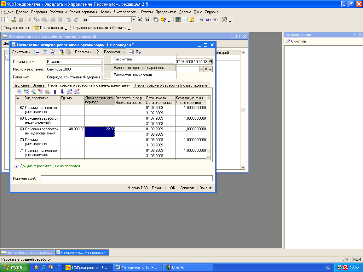
Task: Click the M memory button
Action: 201,20
